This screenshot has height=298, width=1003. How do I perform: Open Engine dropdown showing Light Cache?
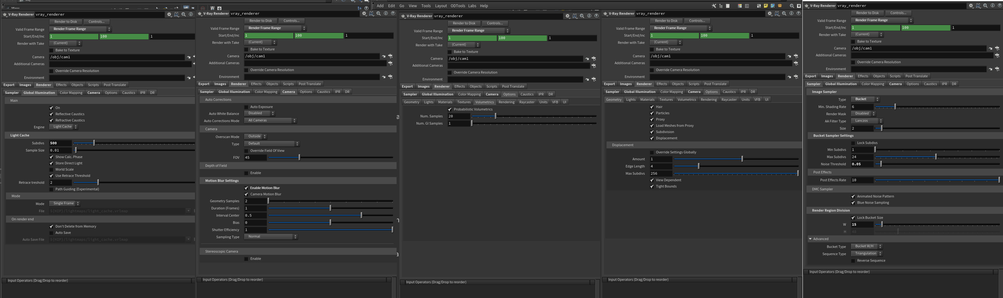point(63,127)
